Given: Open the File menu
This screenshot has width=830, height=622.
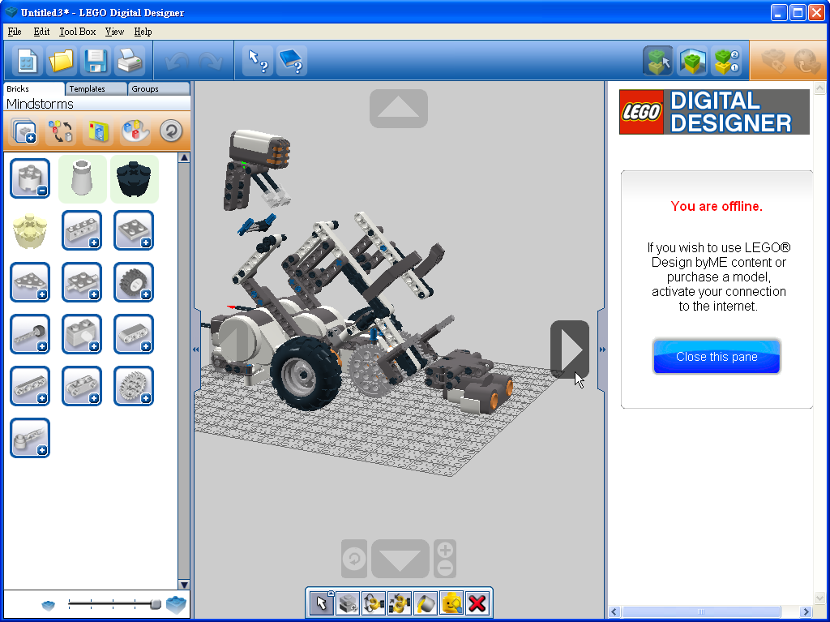Looking at the screenshot, I should click(15, 32).
